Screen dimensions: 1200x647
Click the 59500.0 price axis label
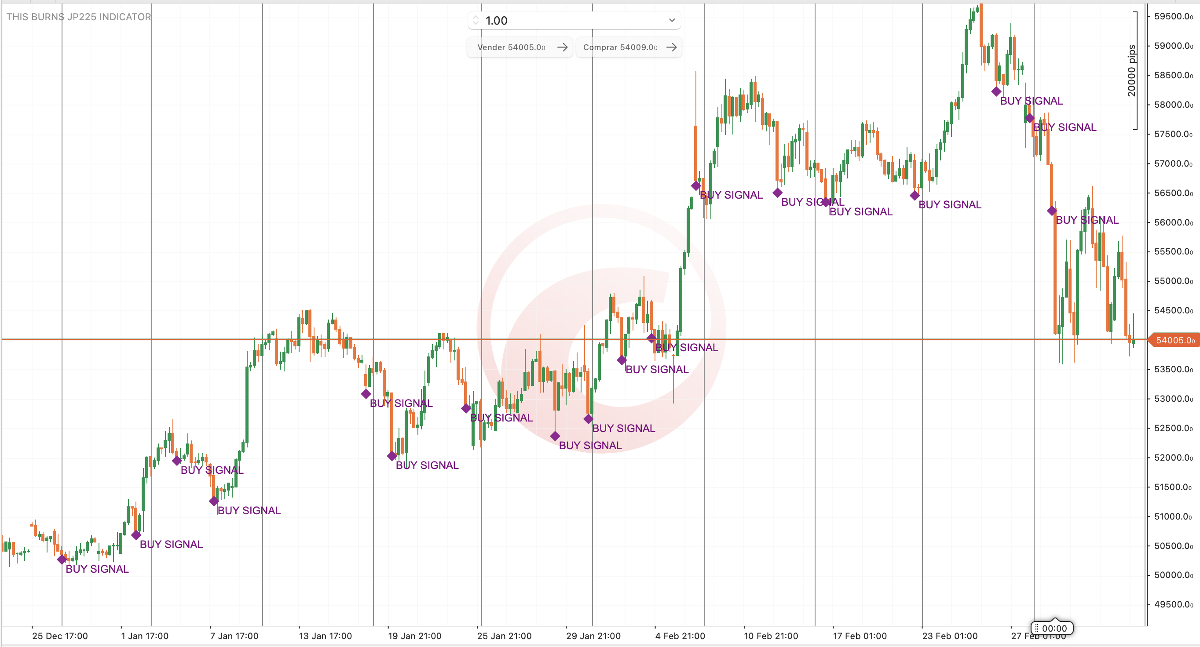[x=1173, y=16]
